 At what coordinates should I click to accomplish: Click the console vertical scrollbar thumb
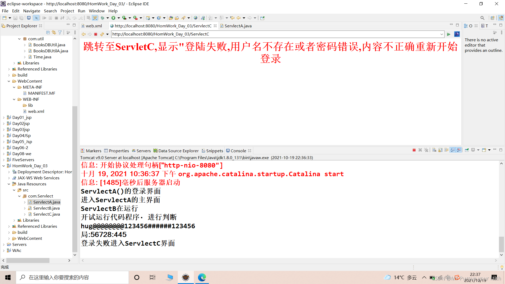pos(501,244)
